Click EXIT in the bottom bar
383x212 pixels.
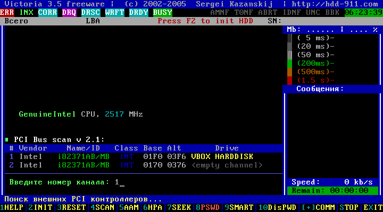pyautogui.click(x=373, y=208)
